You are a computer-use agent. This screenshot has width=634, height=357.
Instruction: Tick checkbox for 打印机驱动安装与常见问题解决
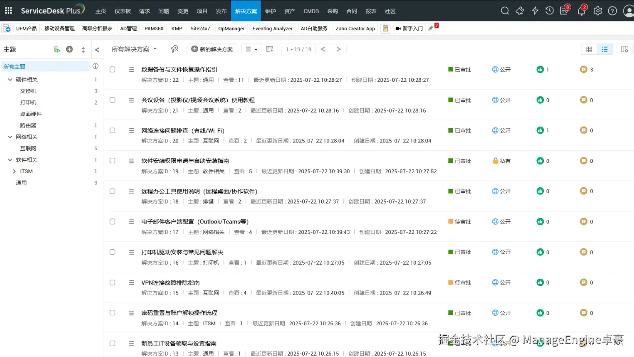(x=113, y=252)
